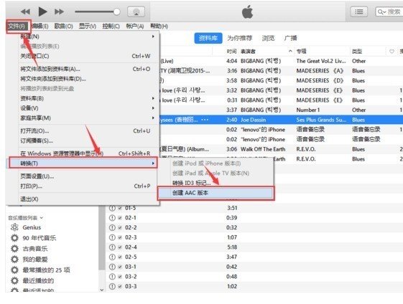Open the 歌曲(O) menu
403x304 pixels.
63,26
